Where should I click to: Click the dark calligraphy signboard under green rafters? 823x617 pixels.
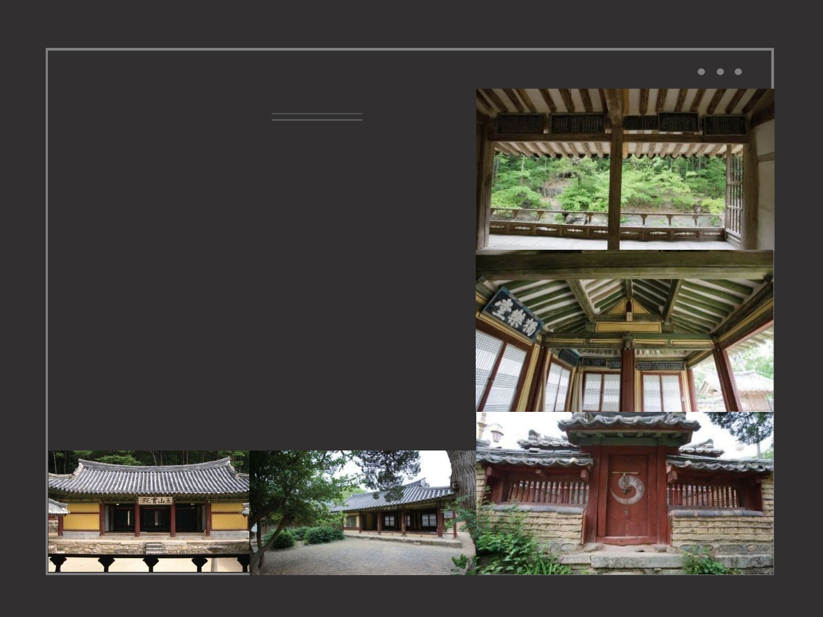pyautogui.click(x=512, y=314)
